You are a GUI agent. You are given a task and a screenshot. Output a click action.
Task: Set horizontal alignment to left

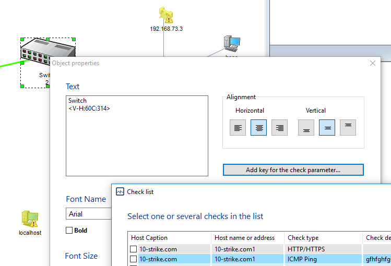coord(238,127)
